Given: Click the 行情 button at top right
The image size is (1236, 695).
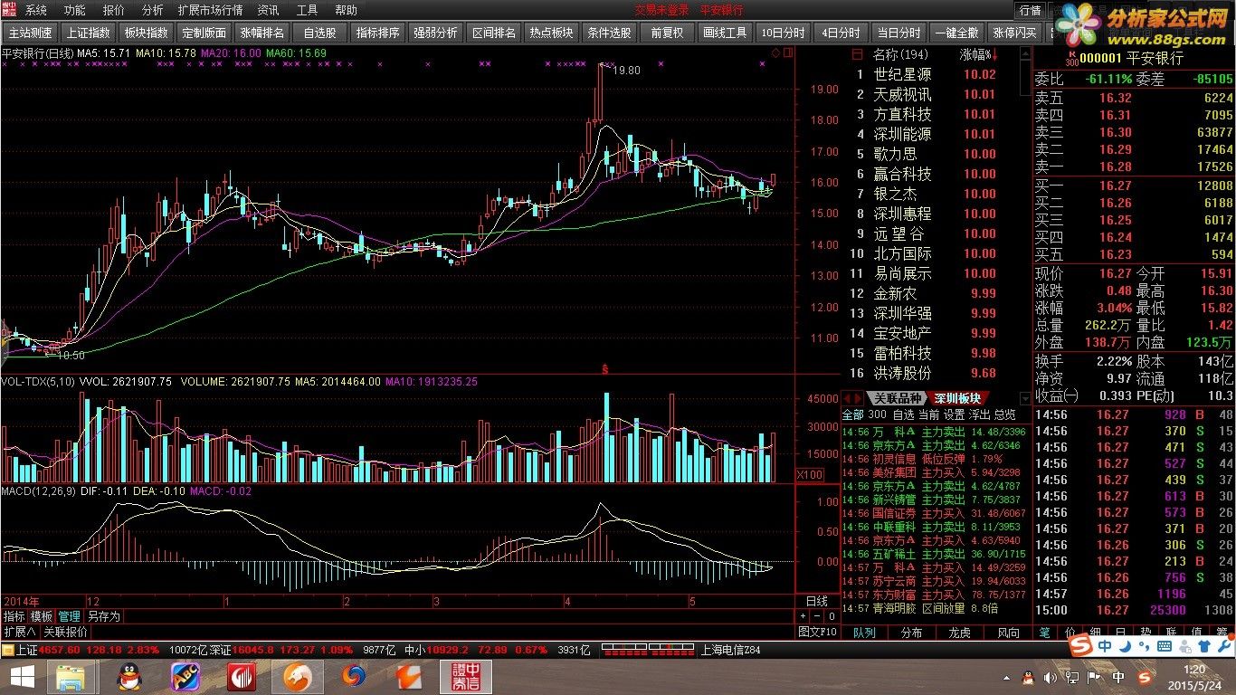Looking at the screenshot, I should (1031, 11).
